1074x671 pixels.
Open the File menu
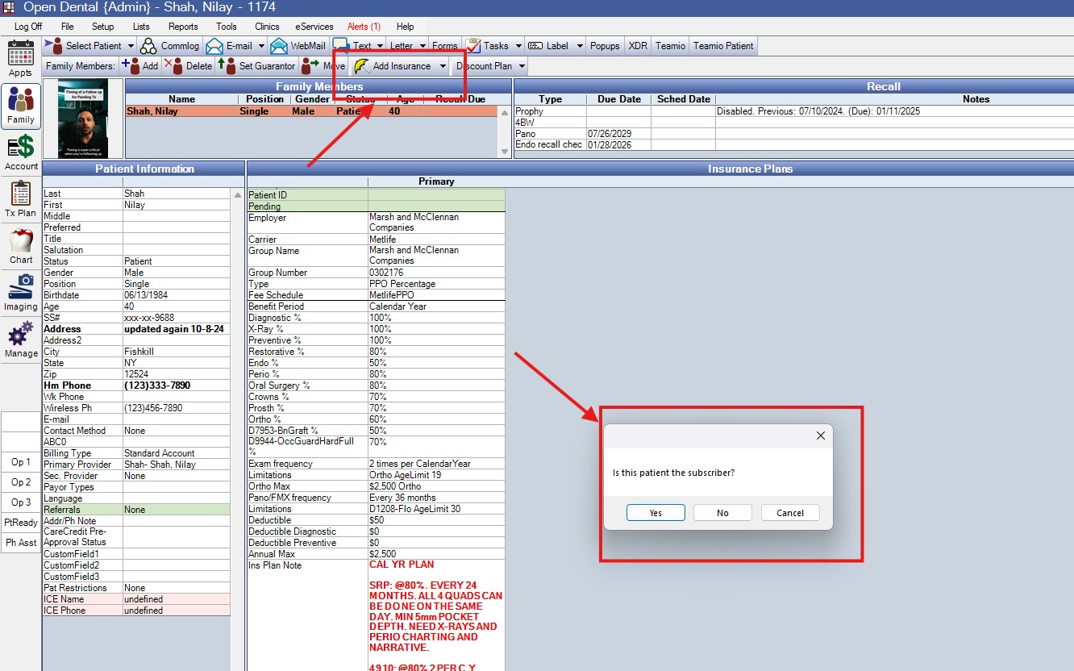(68, 27)
